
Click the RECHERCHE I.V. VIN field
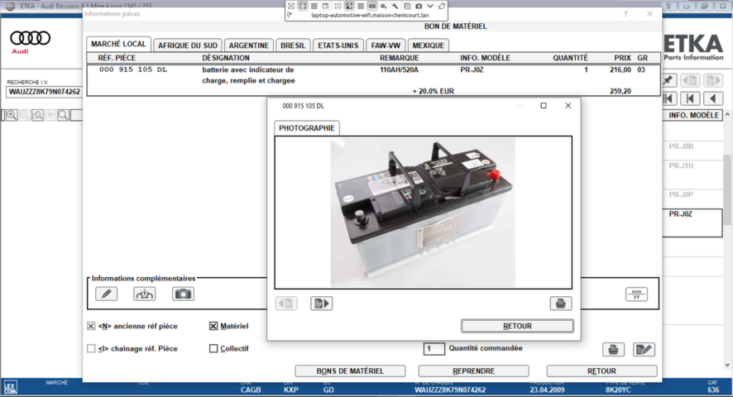(44, 92)
